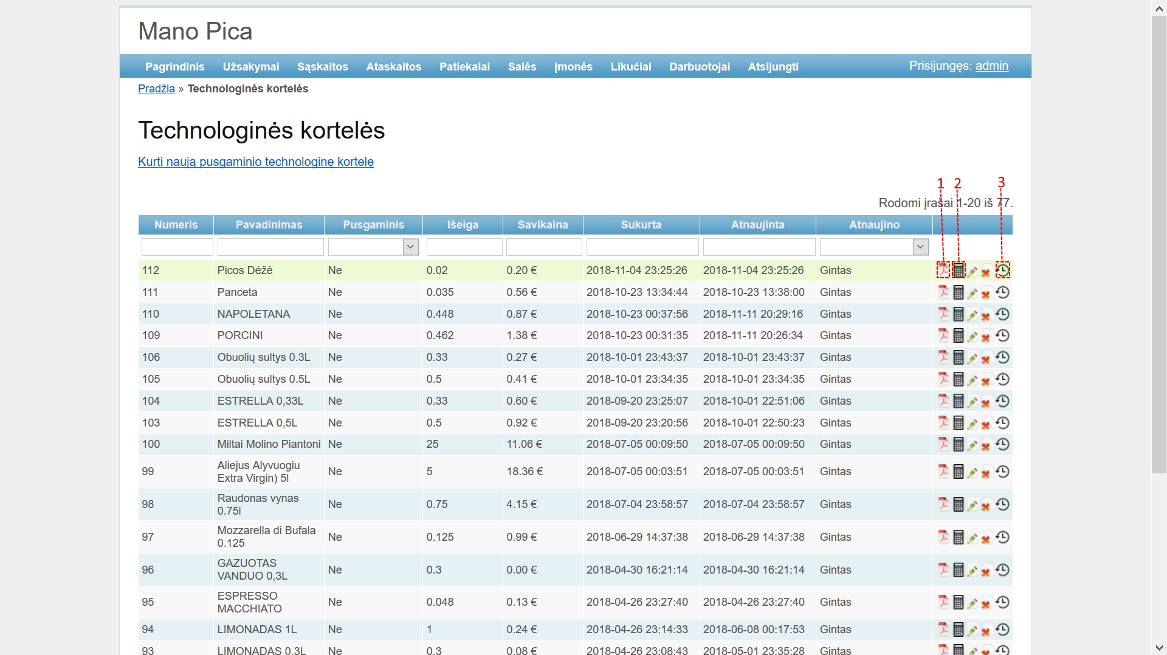
Task: Click the Pradžia breadcrumb link
Action: point(156,89)
